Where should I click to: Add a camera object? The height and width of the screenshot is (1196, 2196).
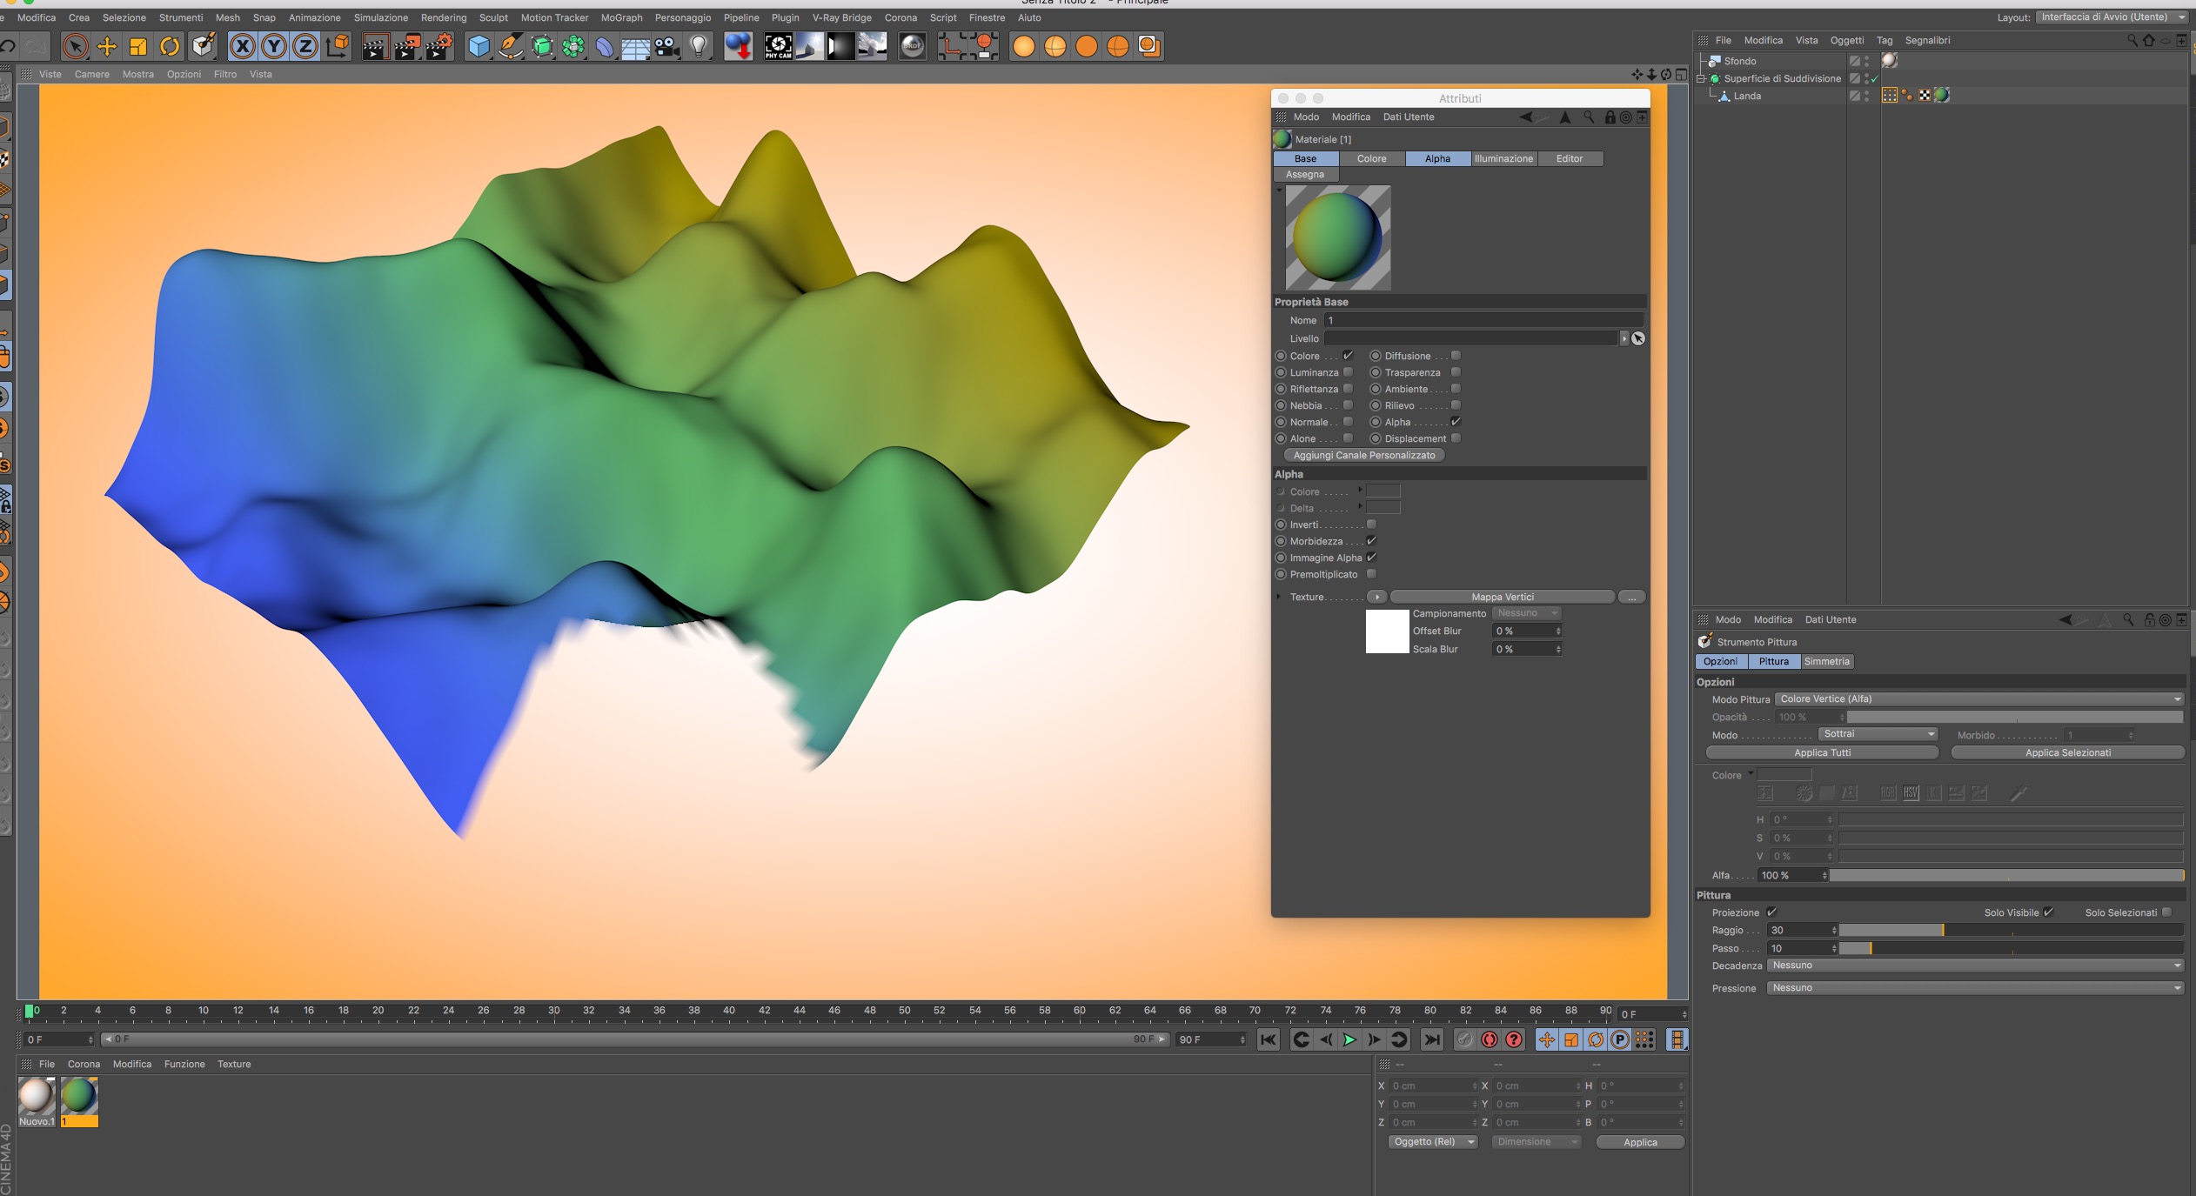pyautogui.click(x=667, y=46)
